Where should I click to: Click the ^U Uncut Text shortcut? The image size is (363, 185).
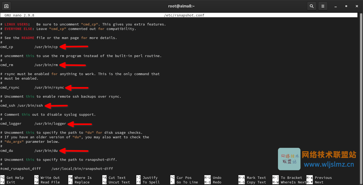[116, 182]
